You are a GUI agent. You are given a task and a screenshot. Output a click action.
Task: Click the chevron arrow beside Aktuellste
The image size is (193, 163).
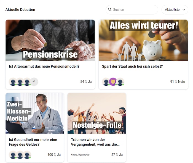(184, 10)
